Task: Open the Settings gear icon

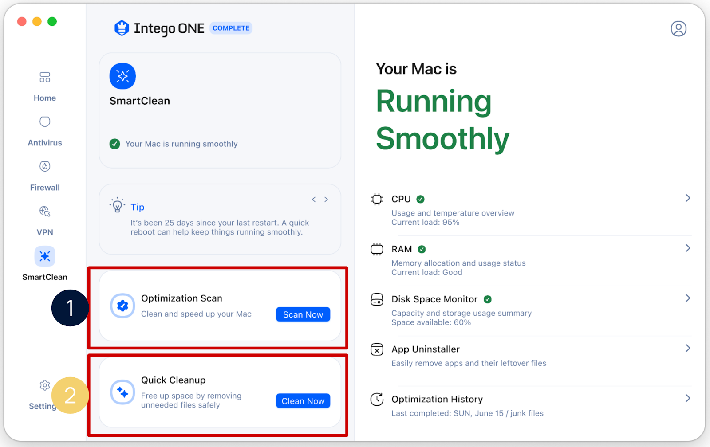Action: coord(45,385)
